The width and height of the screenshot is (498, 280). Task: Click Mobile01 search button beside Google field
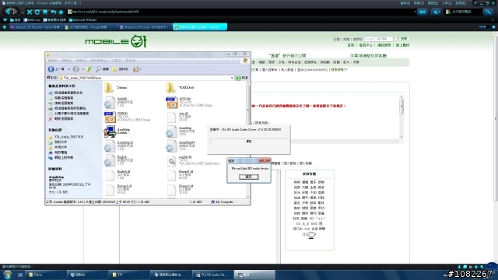(402, 39)
